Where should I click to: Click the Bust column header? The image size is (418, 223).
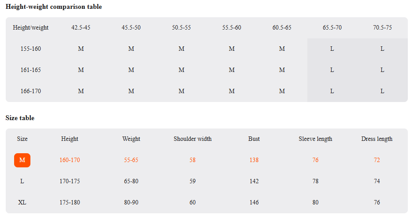(x=254, y=139)
